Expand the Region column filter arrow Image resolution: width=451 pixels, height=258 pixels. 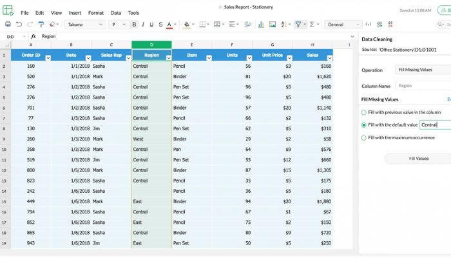pos(169,58)
